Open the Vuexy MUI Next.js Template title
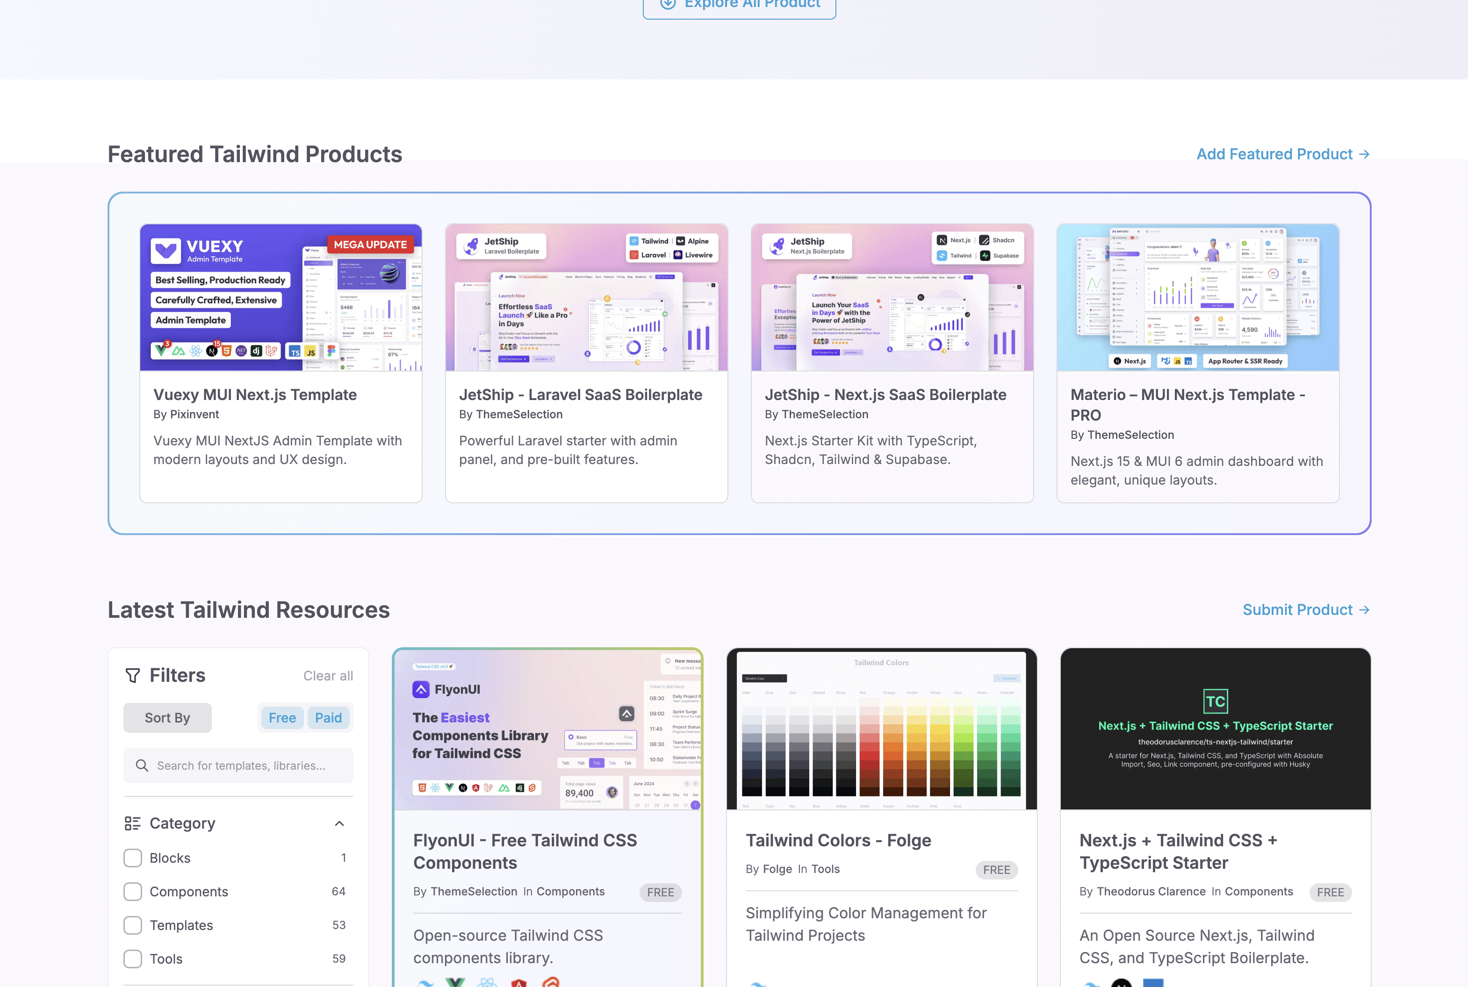The height and width of the screenshot is (987, 1468). [255, 395]
